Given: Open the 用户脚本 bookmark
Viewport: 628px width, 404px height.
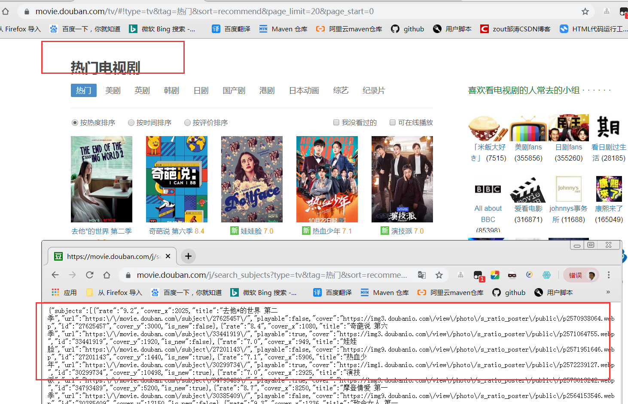Looking at the screenshot, I should [457, 29].
